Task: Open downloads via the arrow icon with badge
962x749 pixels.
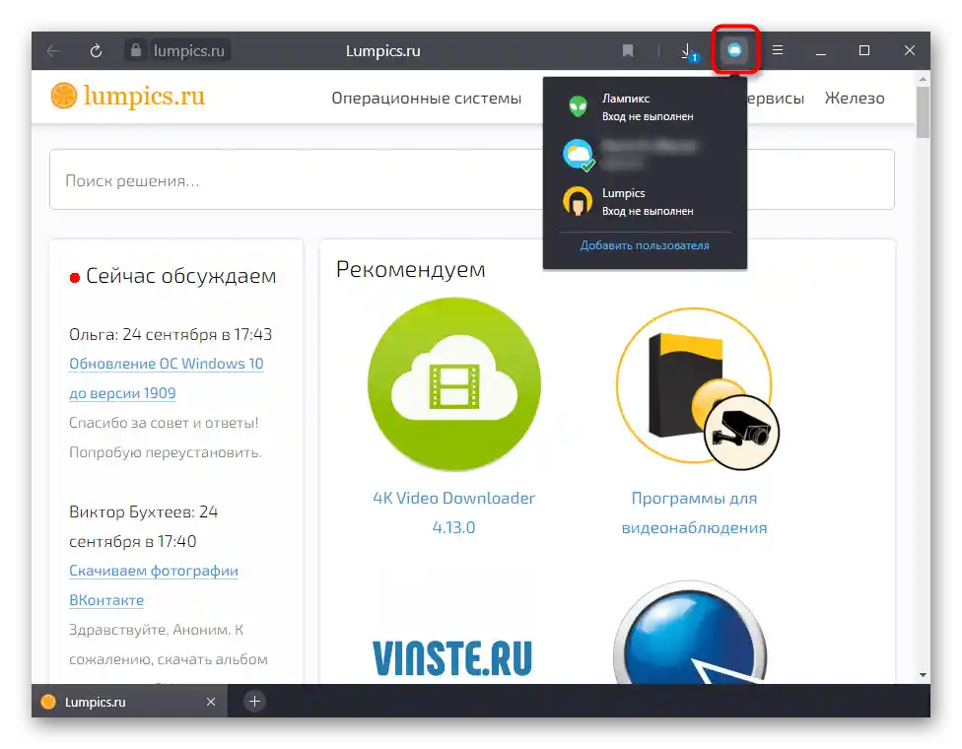Action: point(687,50)
